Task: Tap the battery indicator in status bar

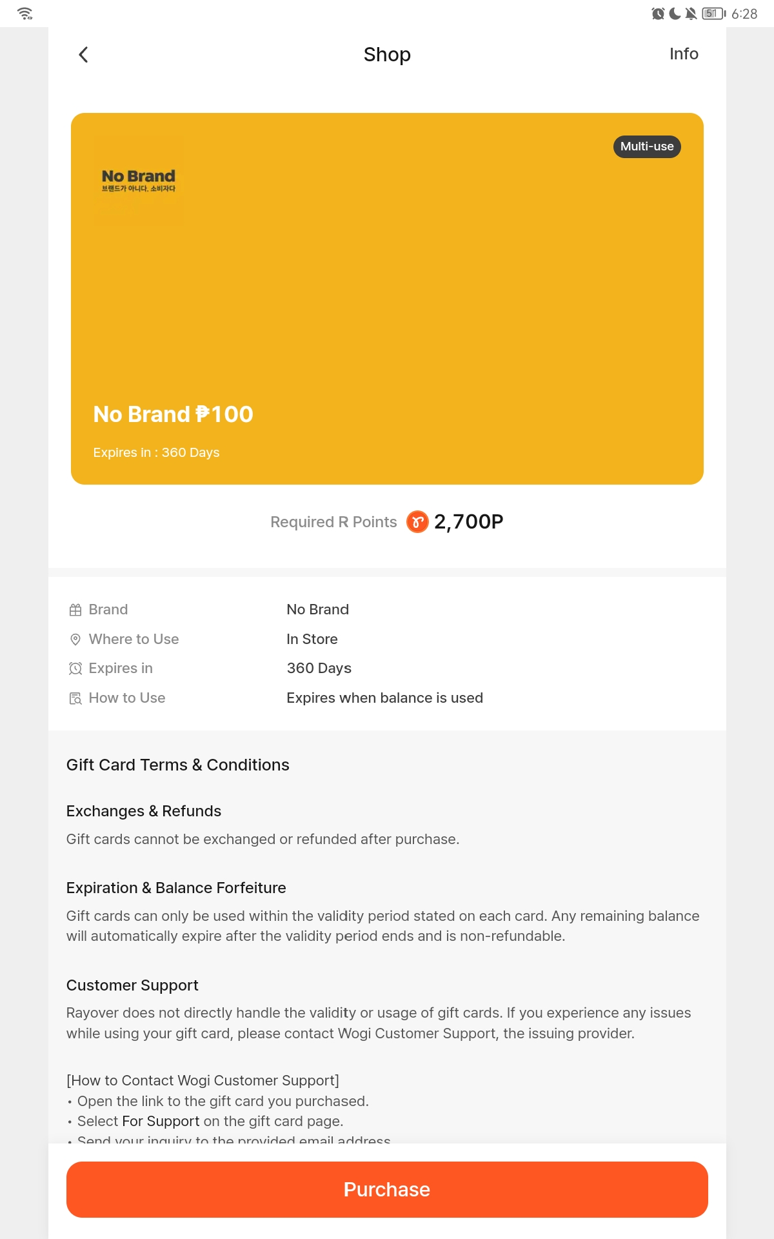Action: coord(714,14)
